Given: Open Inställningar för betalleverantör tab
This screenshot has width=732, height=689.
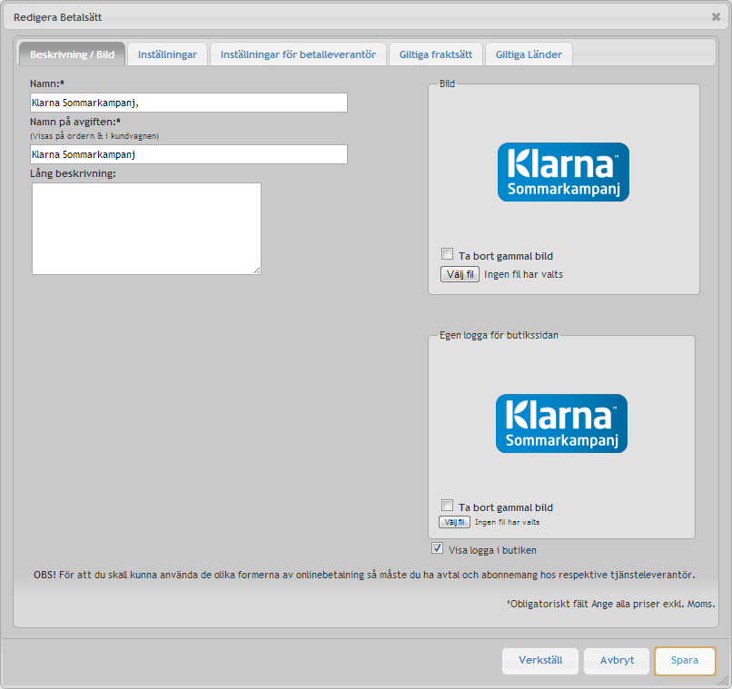Looking at the screenshot, I should 298,54.
